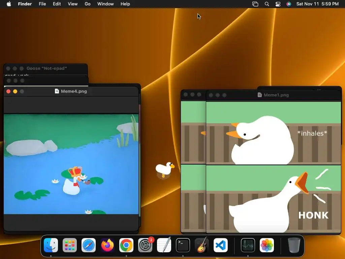The height and width of the screenshot is (259, 345).
Task: Open Launchpad in the Dock
Action: tap(70, 245)
